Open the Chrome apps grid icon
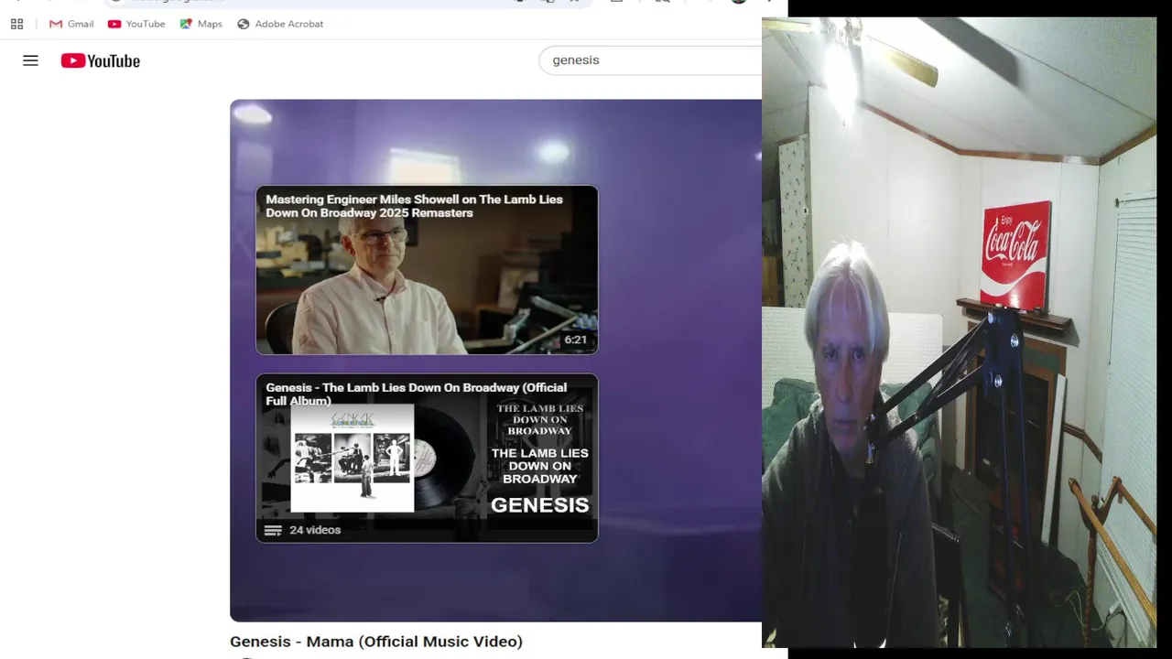This screenshot has height=659, width=1172. coord(16,24)
